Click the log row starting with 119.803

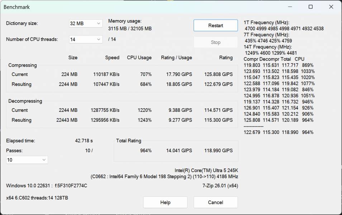pos(279,65)
